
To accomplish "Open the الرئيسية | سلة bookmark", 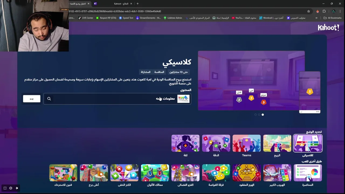I will (220, 18).
